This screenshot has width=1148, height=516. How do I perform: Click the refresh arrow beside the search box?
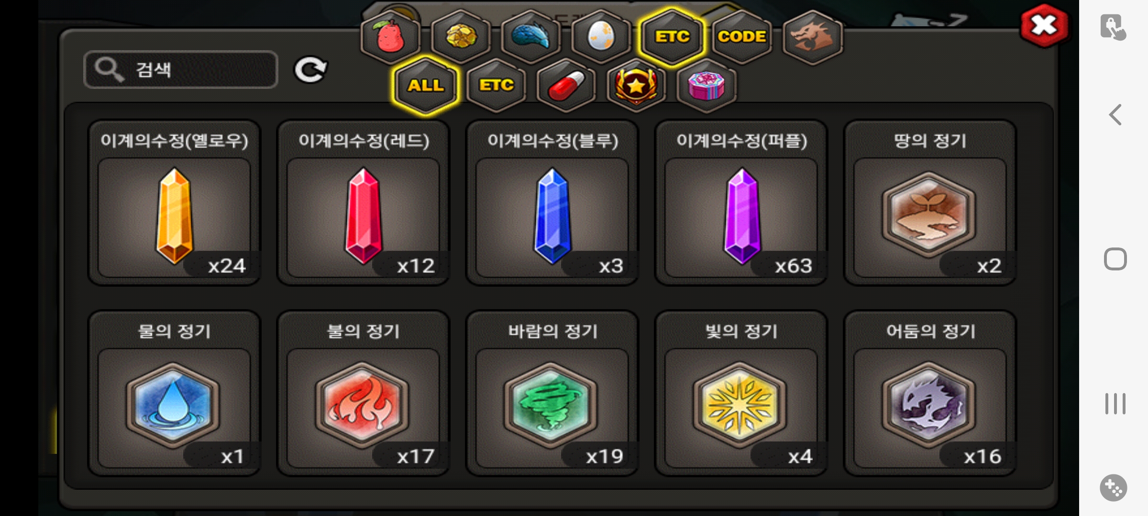310,70
